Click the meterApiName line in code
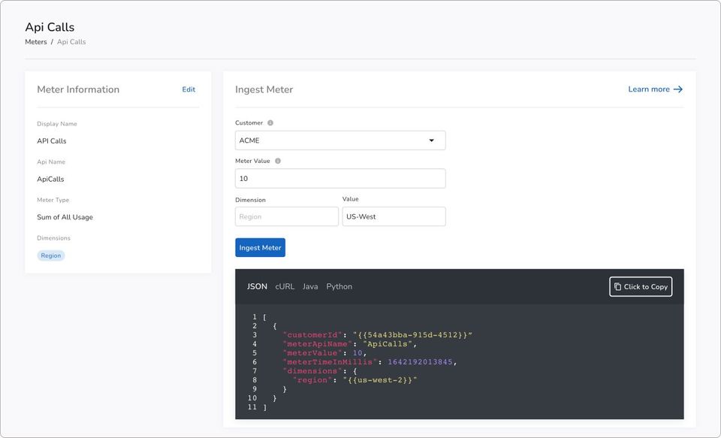721x438 pixels. [x=350, y=344]
